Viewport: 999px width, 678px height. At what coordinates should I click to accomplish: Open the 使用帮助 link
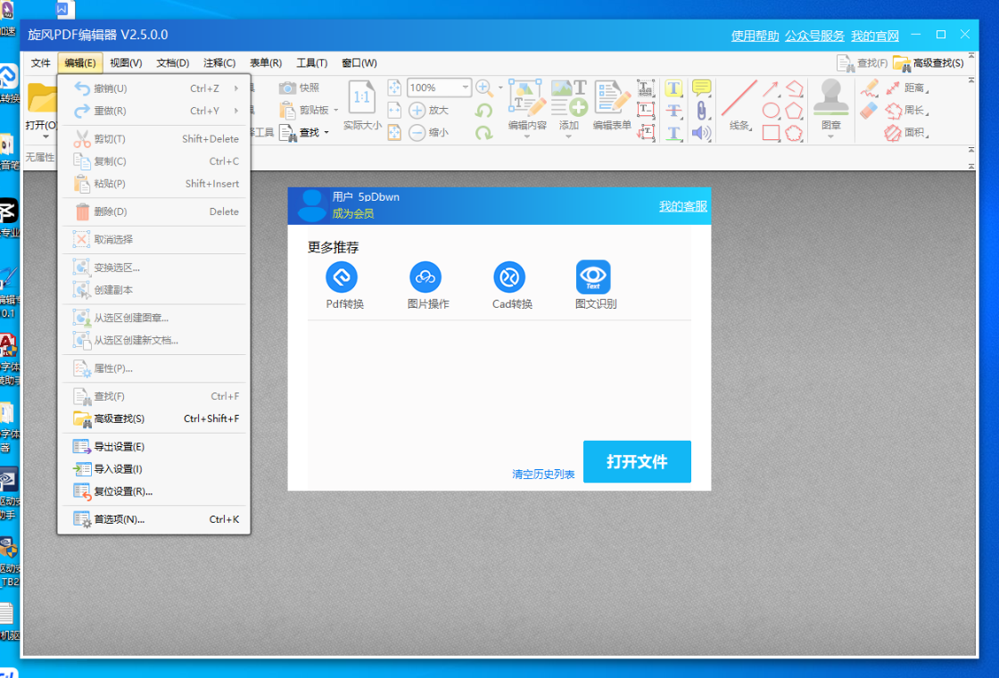pyautogui.click(x=755, y=36)
